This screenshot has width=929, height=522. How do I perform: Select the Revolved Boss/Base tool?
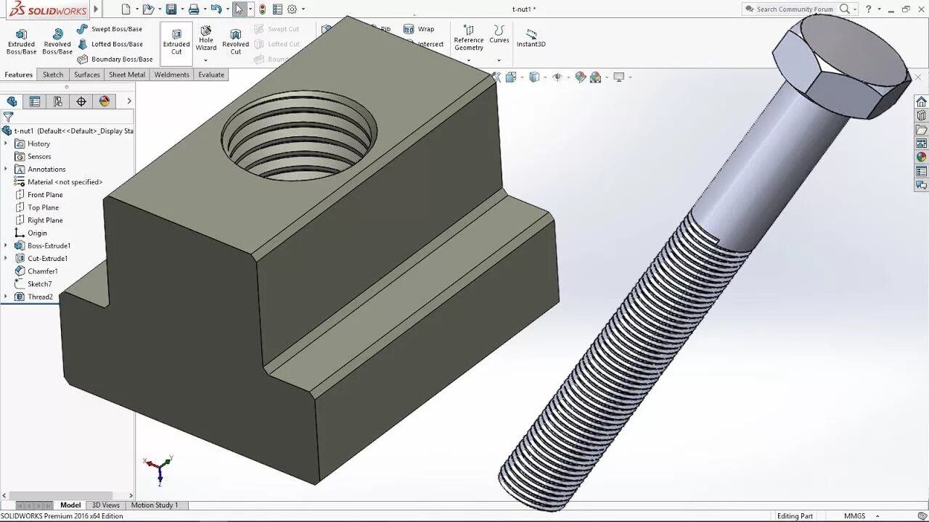pyautogui.click(x=57, y=42)
